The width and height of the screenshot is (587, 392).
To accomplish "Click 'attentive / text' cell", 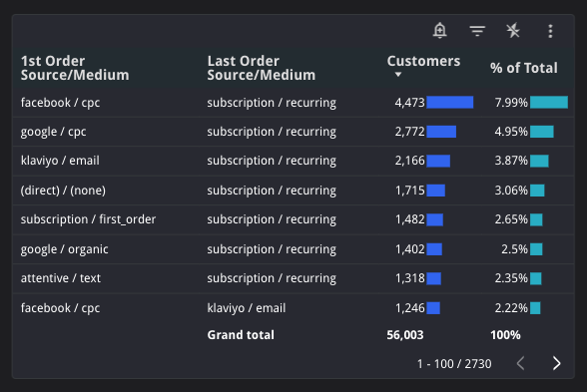I will (61, 278).
